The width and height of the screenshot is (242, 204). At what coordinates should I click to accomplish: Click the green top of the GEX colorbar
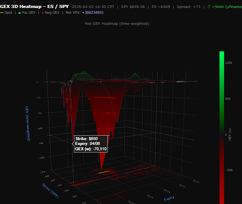coord(222,53)
